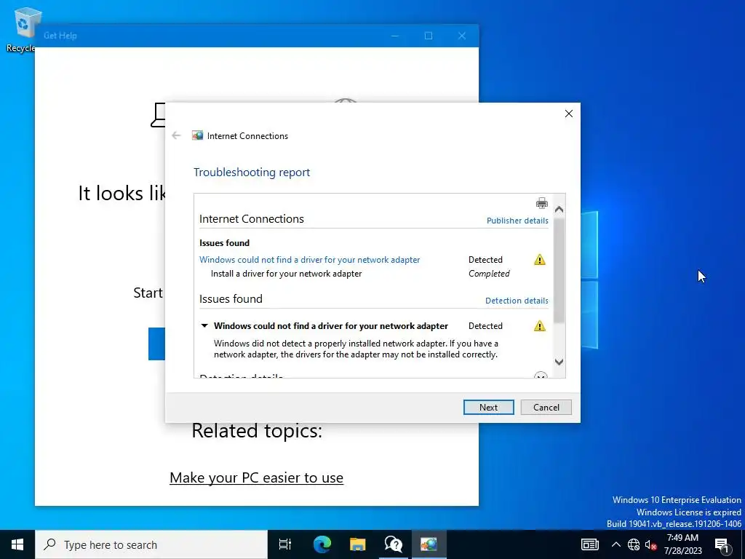The height and width of the screenshot is (559, 745).
Task: Expand the partially visible Detection details chevron
Action: point(541,376)
